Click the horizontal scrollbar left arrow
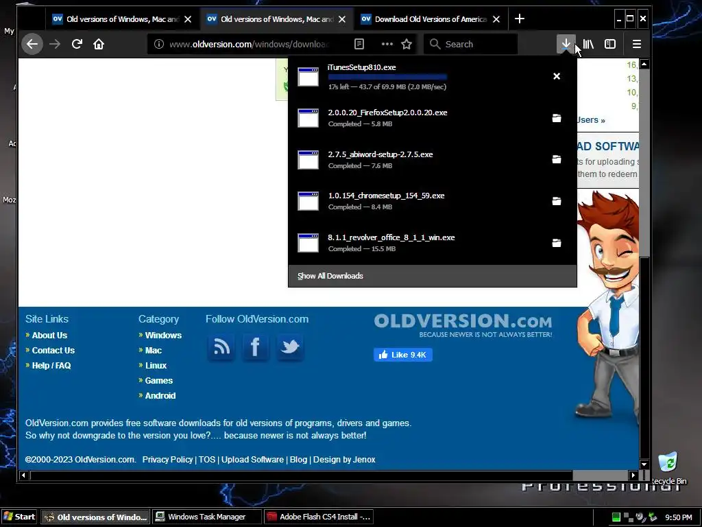The image size is (702, 527). click(x=24, y=475)
